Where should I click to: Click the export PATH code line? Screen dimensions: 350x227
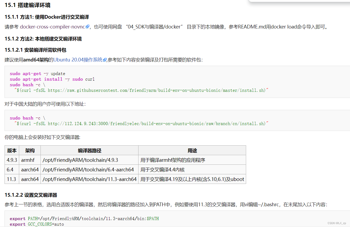(84, 218)
